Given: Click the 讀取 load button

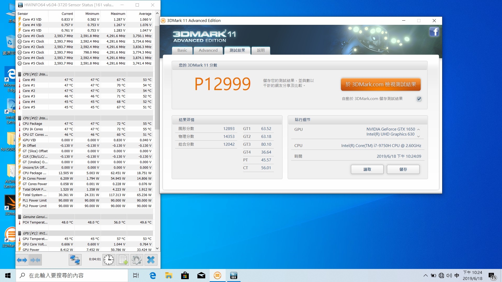Looking at the screenshot, I should [367, 169].
